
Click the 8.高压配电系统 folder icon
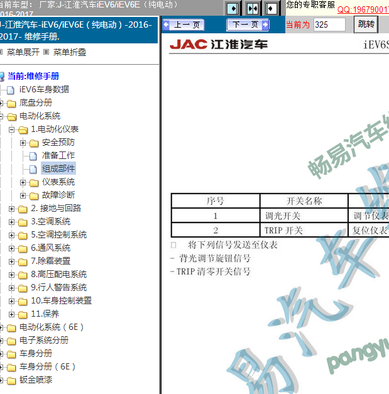click(x=23, y=275)
